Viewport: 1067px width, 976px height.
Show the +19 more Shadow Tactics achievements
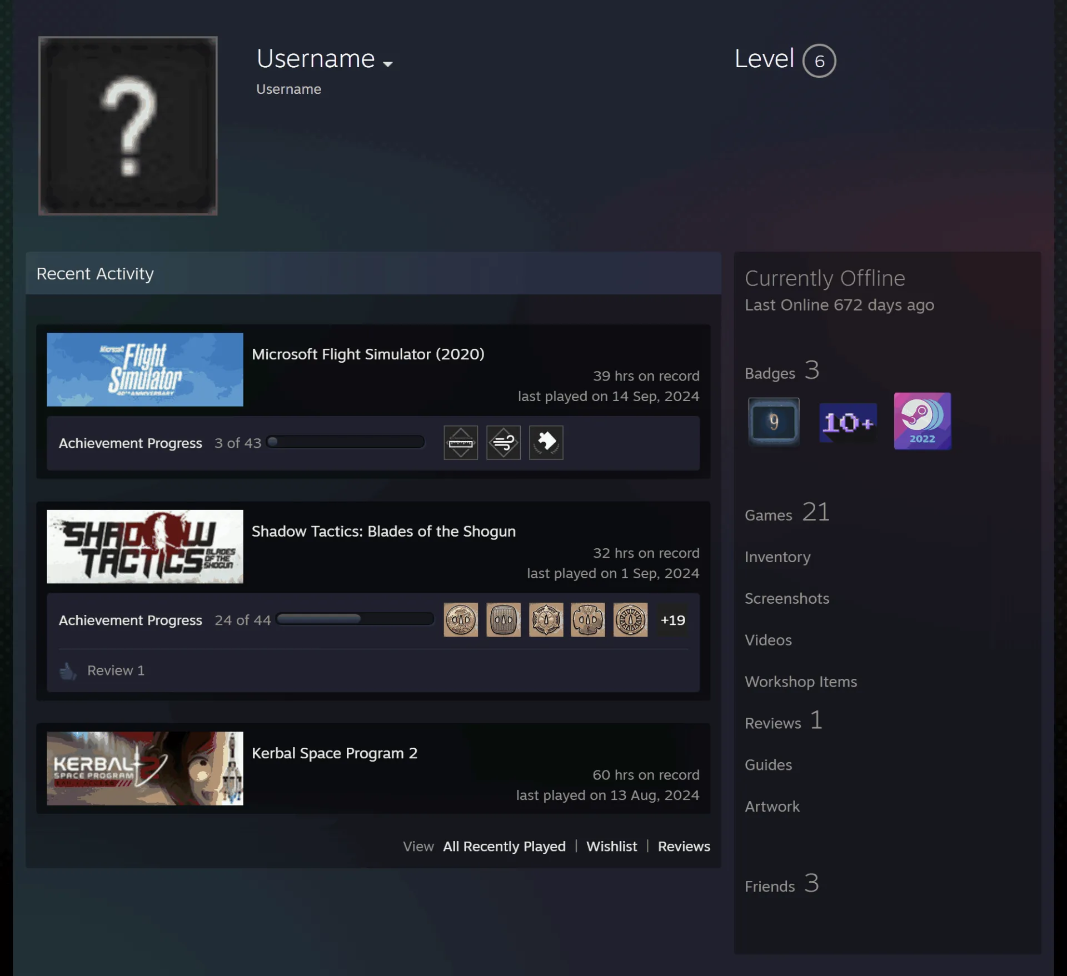click(x=672, y=620)
